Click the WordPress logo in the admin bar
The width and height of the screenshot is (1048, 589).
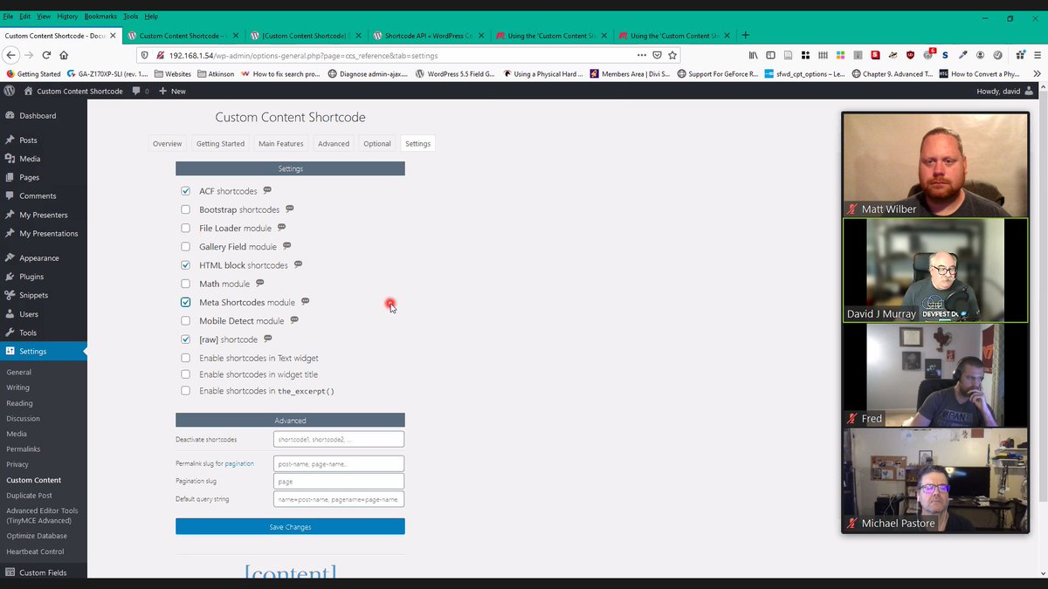pos(10,91)
